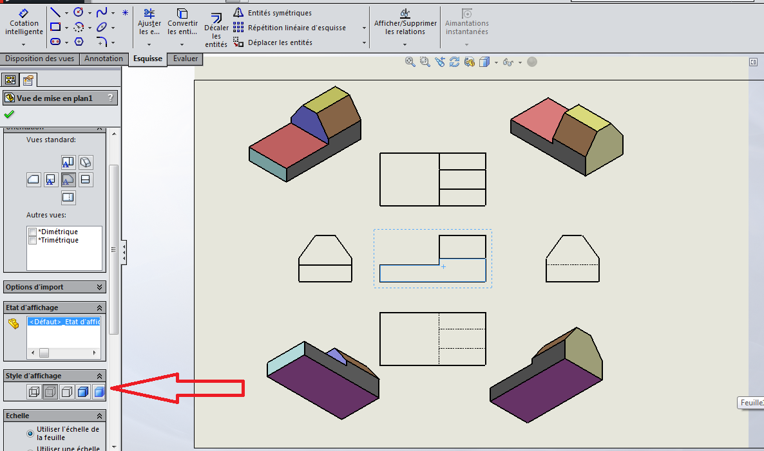Check the *Trimétrique view checkbox
Screen dimensions: 764x451
point(33,240)
